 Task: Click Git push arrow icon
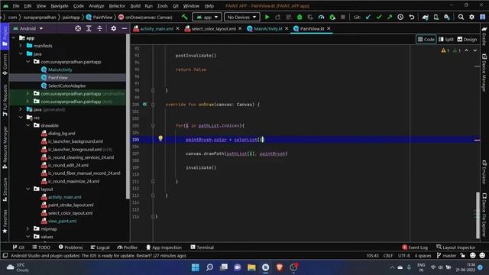point(390,17)
